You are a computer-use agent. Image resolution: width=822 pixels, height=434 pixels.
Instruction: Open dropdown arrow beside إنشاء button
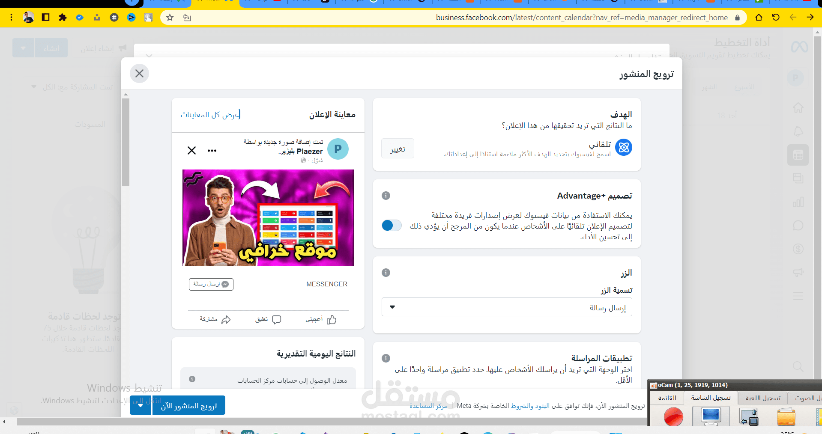(x=23, y=48)
